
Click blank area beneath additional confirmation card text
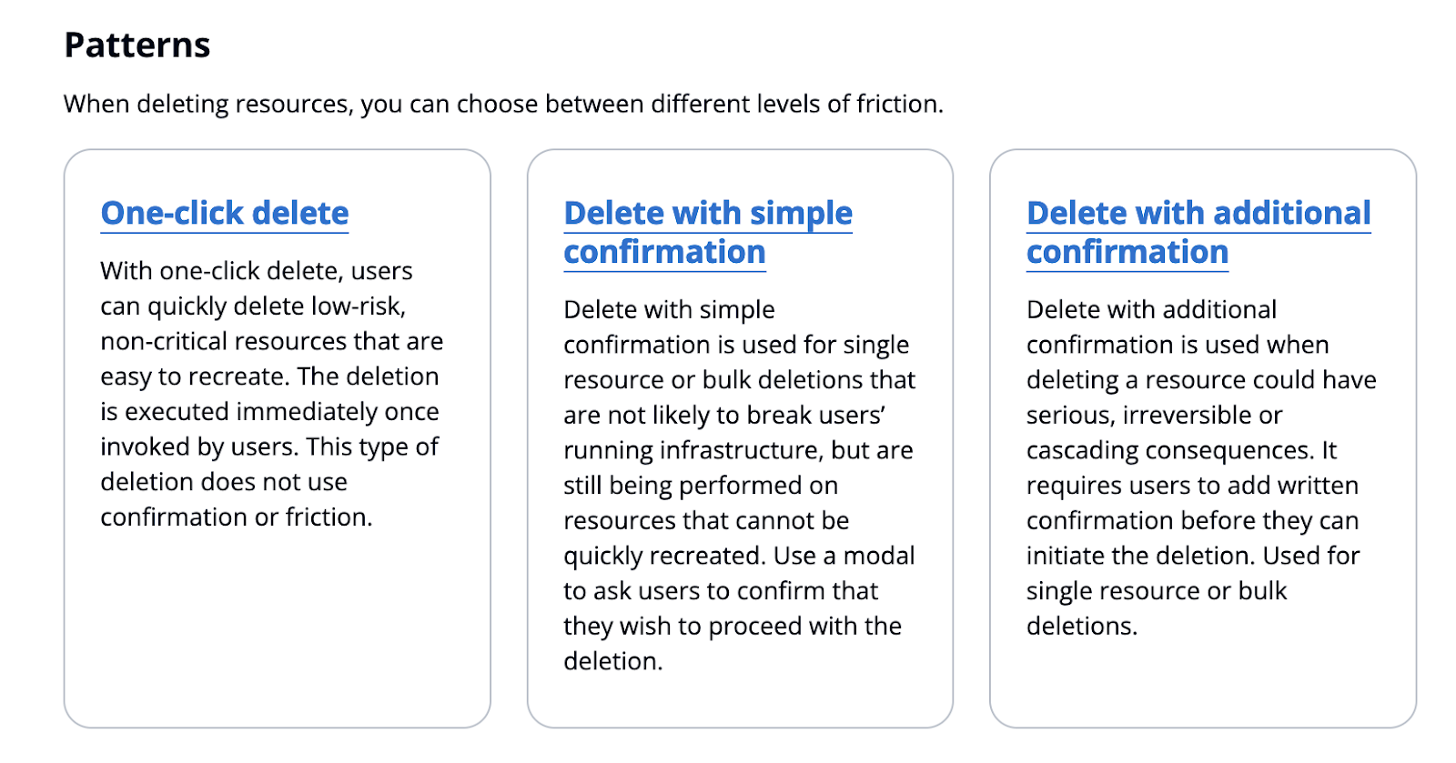pyautogui.click(x=1203, y=682)
